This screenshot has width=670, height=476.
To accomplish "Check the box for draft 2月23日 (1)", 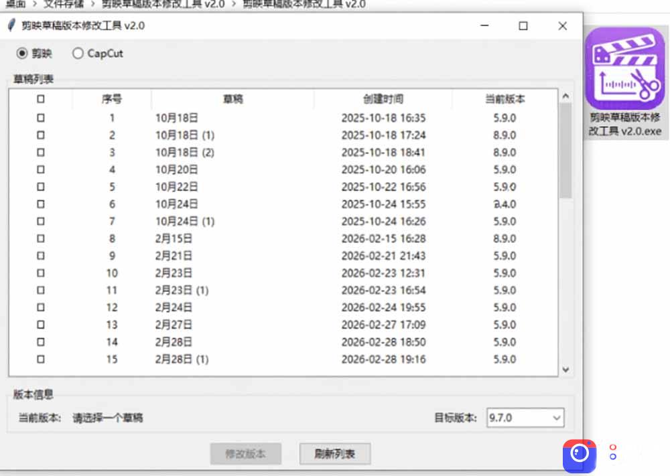I will (x=41, y=291).
